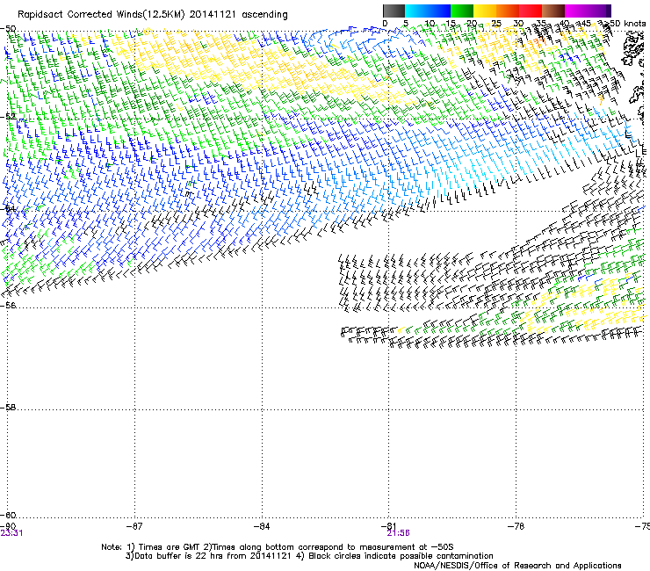Image resolution: width=650 pixels, height=571 pixels.
Task: Click the -58 latitude axis label
Action: point(8,408)
